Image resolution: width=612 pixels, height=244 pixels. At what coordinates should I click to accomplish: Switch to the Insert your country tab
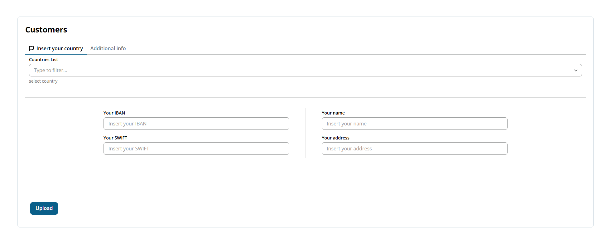pyautogui.click(x=60, y=48)
